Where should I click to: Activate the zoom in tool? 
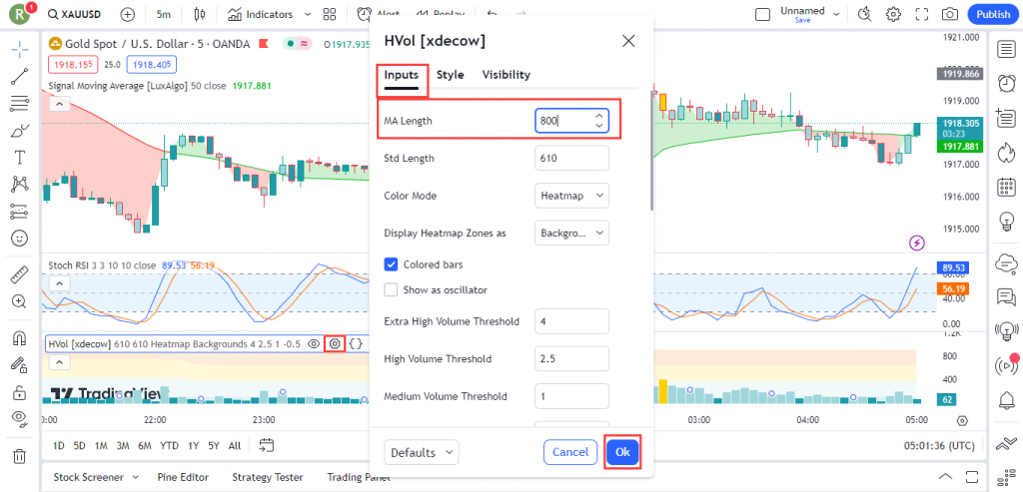coord(20,301)
